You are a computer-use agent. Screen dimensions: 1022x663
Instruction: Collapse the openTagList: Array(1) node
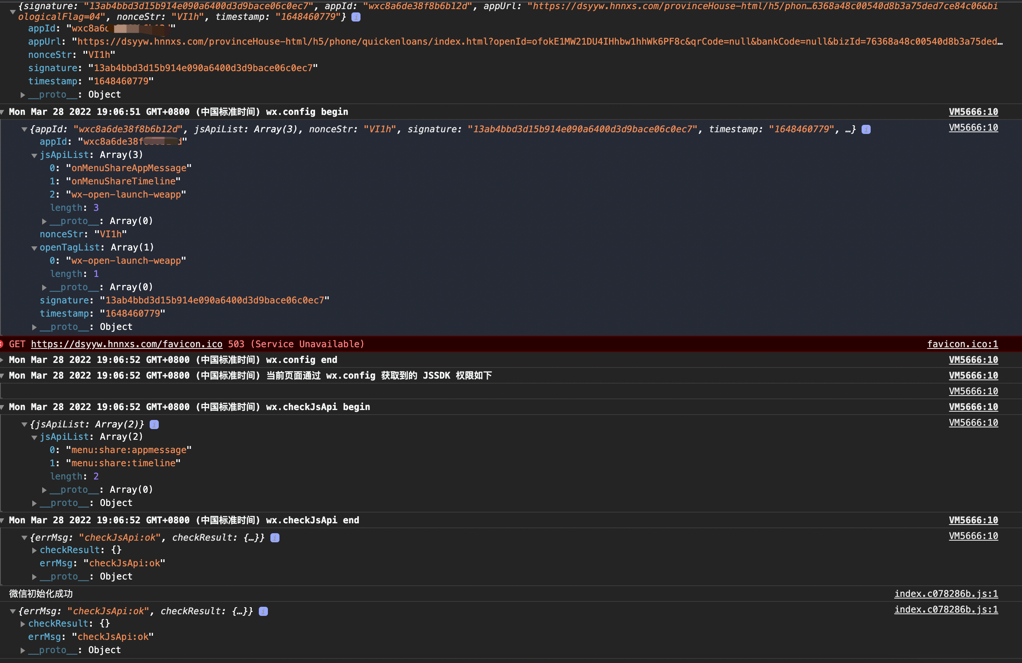tap(34, 248)
